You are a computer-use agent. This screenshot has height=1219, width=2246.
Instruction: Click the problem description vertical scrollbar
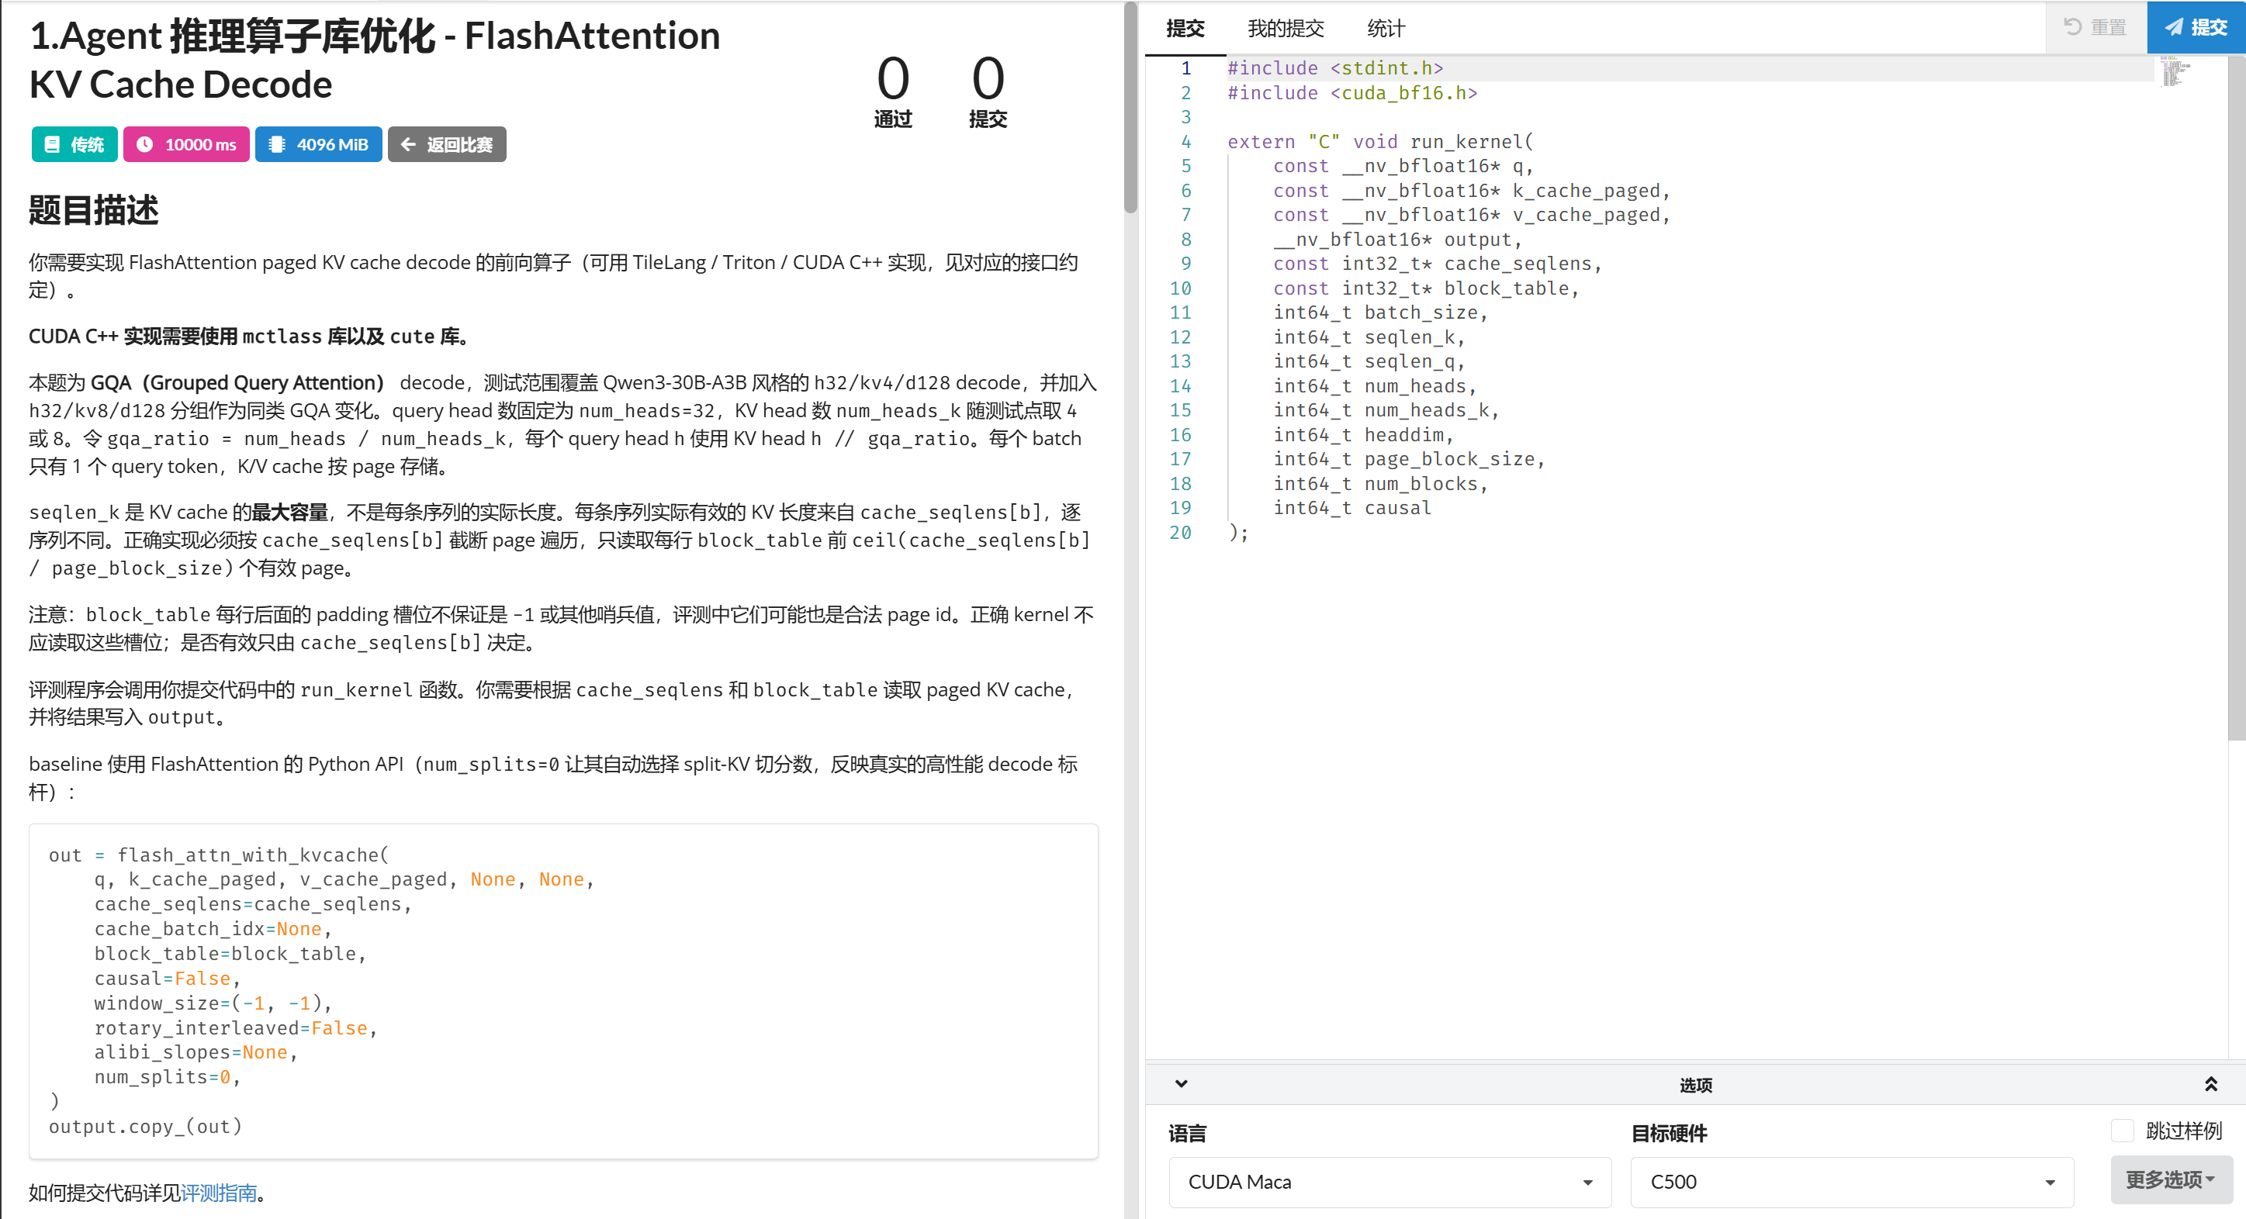1131,108
